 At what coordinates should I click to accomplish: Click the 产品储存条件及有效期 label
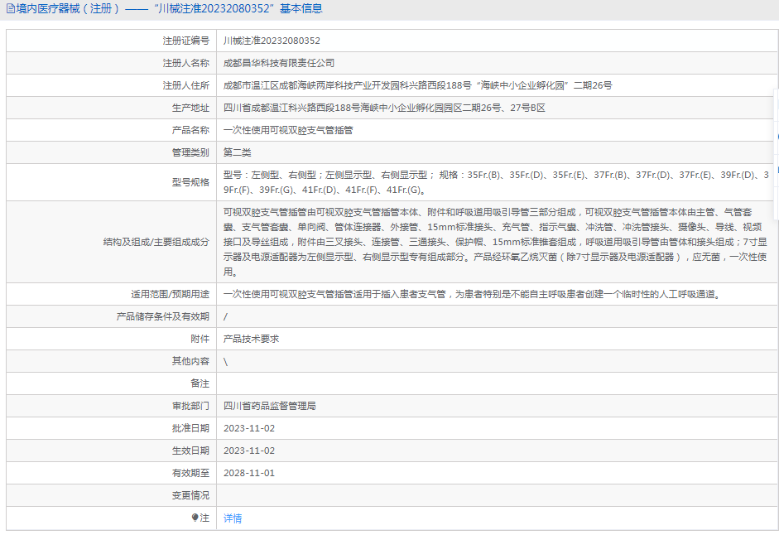163,316
